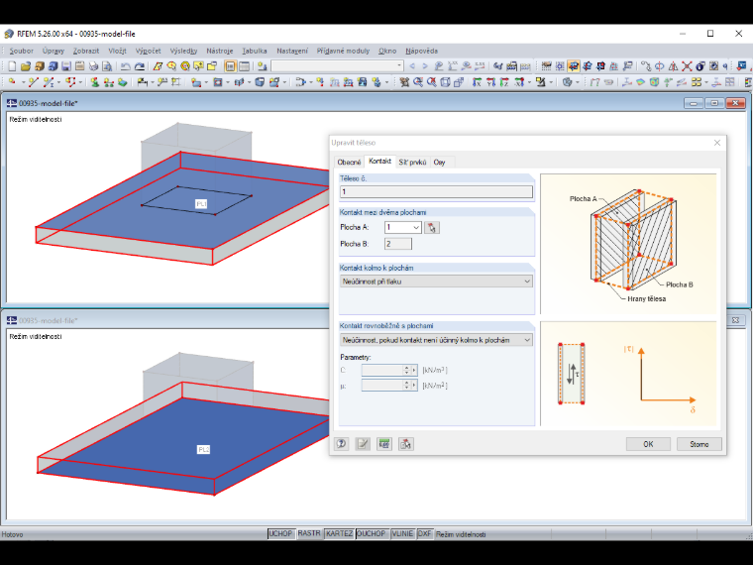Click the Redo arrow icon
The image size is (753, 565).
click(x=140, y=66)
